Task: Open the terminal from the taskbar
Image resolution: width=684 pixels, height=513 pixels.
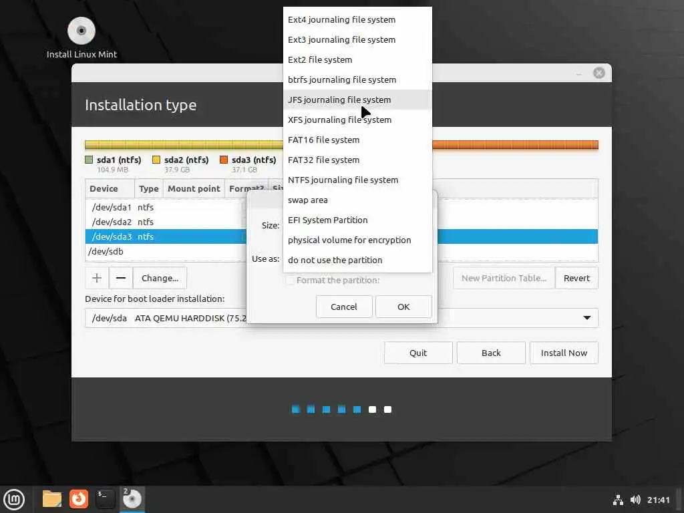Action: (105, 499)
